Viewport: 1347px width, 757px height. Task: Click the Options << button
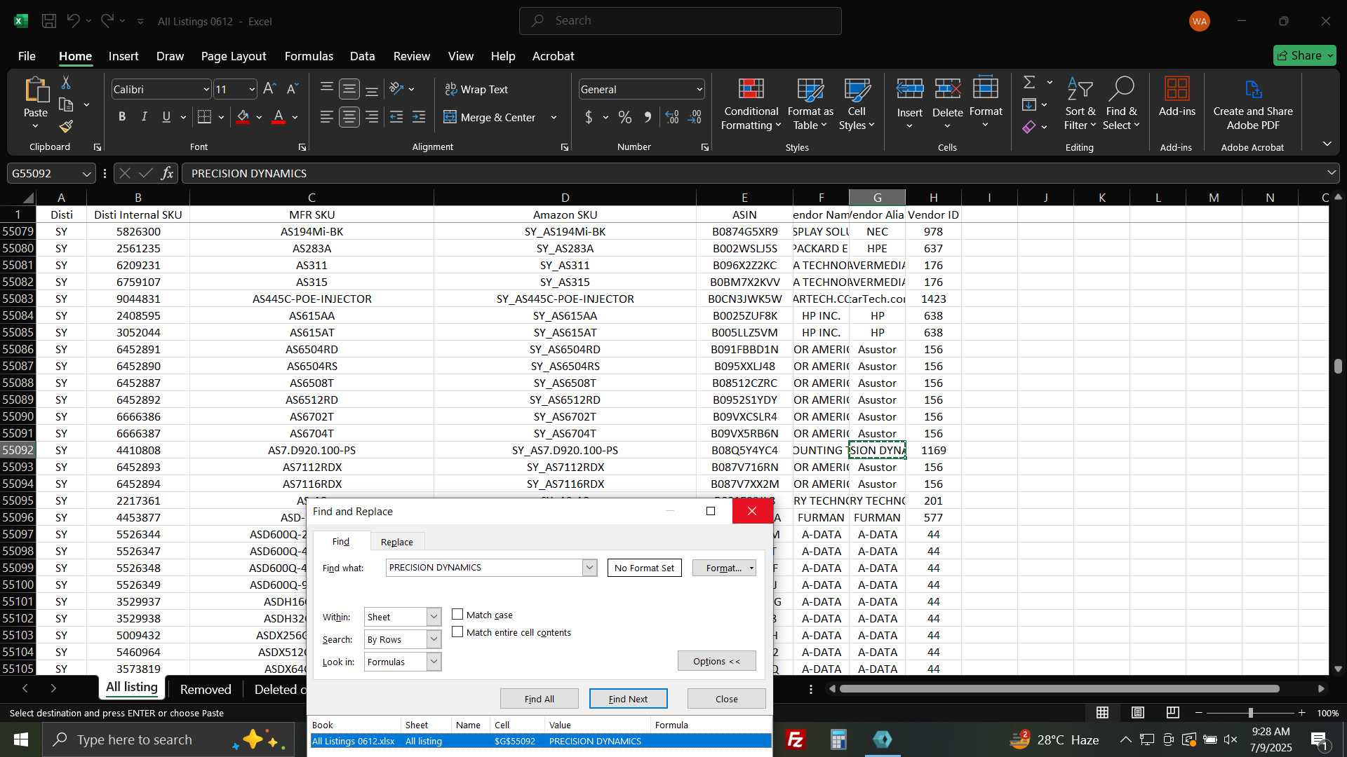pyautogui.click(x=716, y=661)
